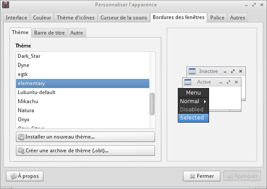Click minimize icon of Active preview window
The image size is (267, 189).
pos(221,82)
